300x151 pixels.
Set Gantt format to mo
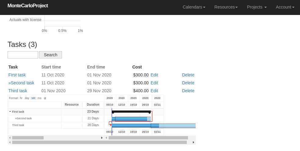click(x=39, y=98)
